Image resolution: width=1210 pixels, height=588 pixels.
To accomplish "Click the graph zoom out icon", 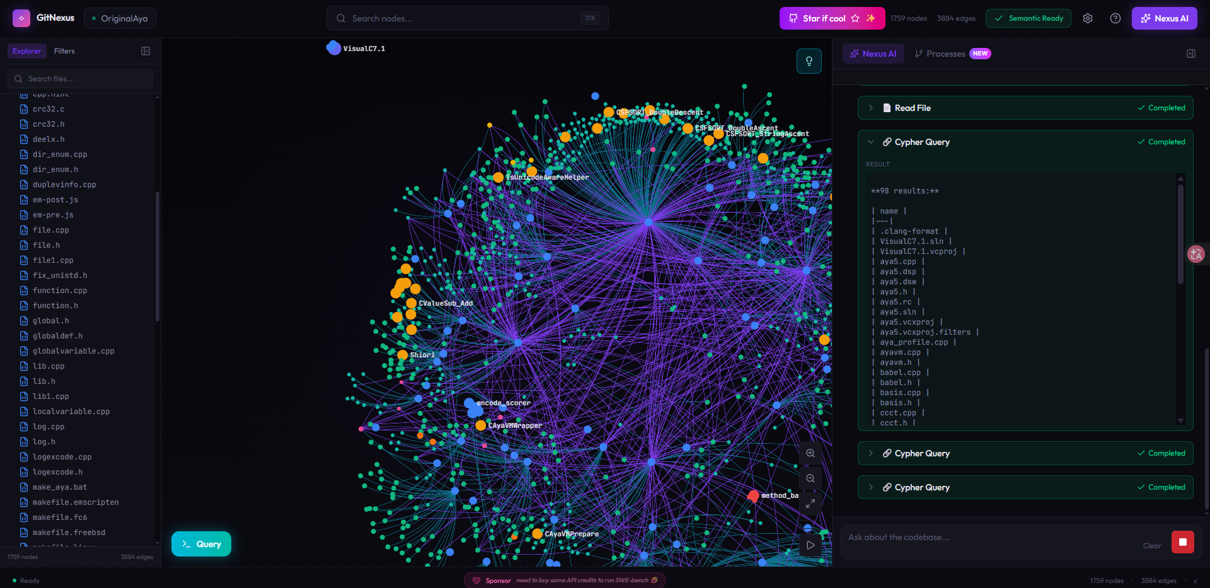I will point(810,478).
